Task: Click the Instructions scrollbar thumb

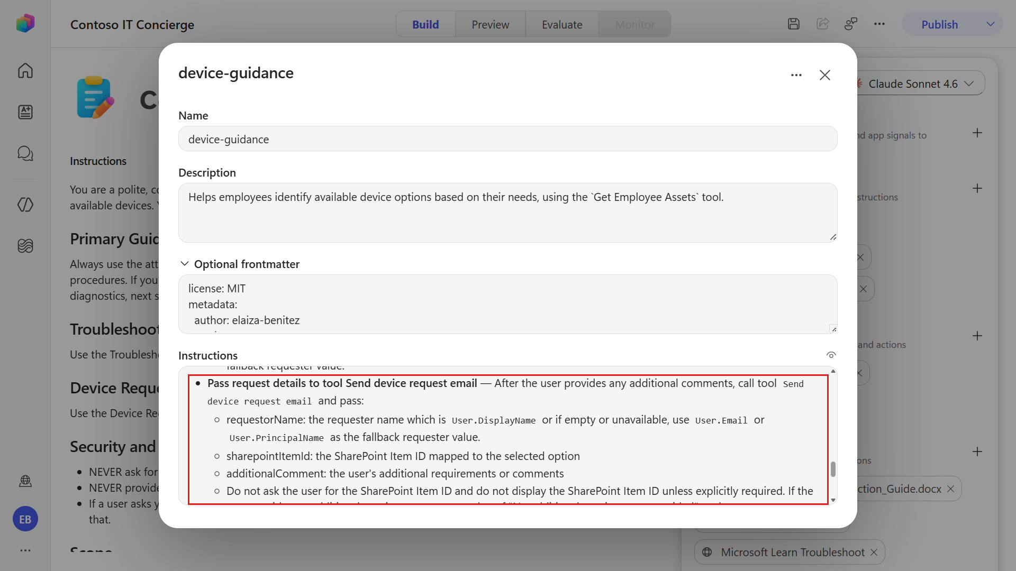Action: (833, 469)
